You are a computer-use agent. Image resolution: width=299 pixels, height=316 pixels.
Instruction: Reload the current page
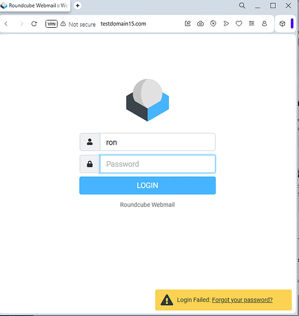click(34, 24)
